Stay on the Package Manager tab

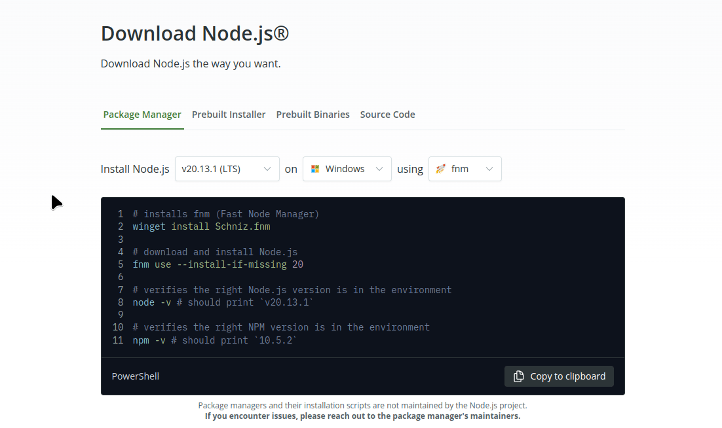pos(142,114)
